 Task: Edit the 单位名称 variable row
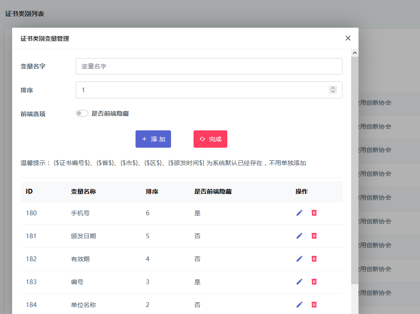point(300,304)
